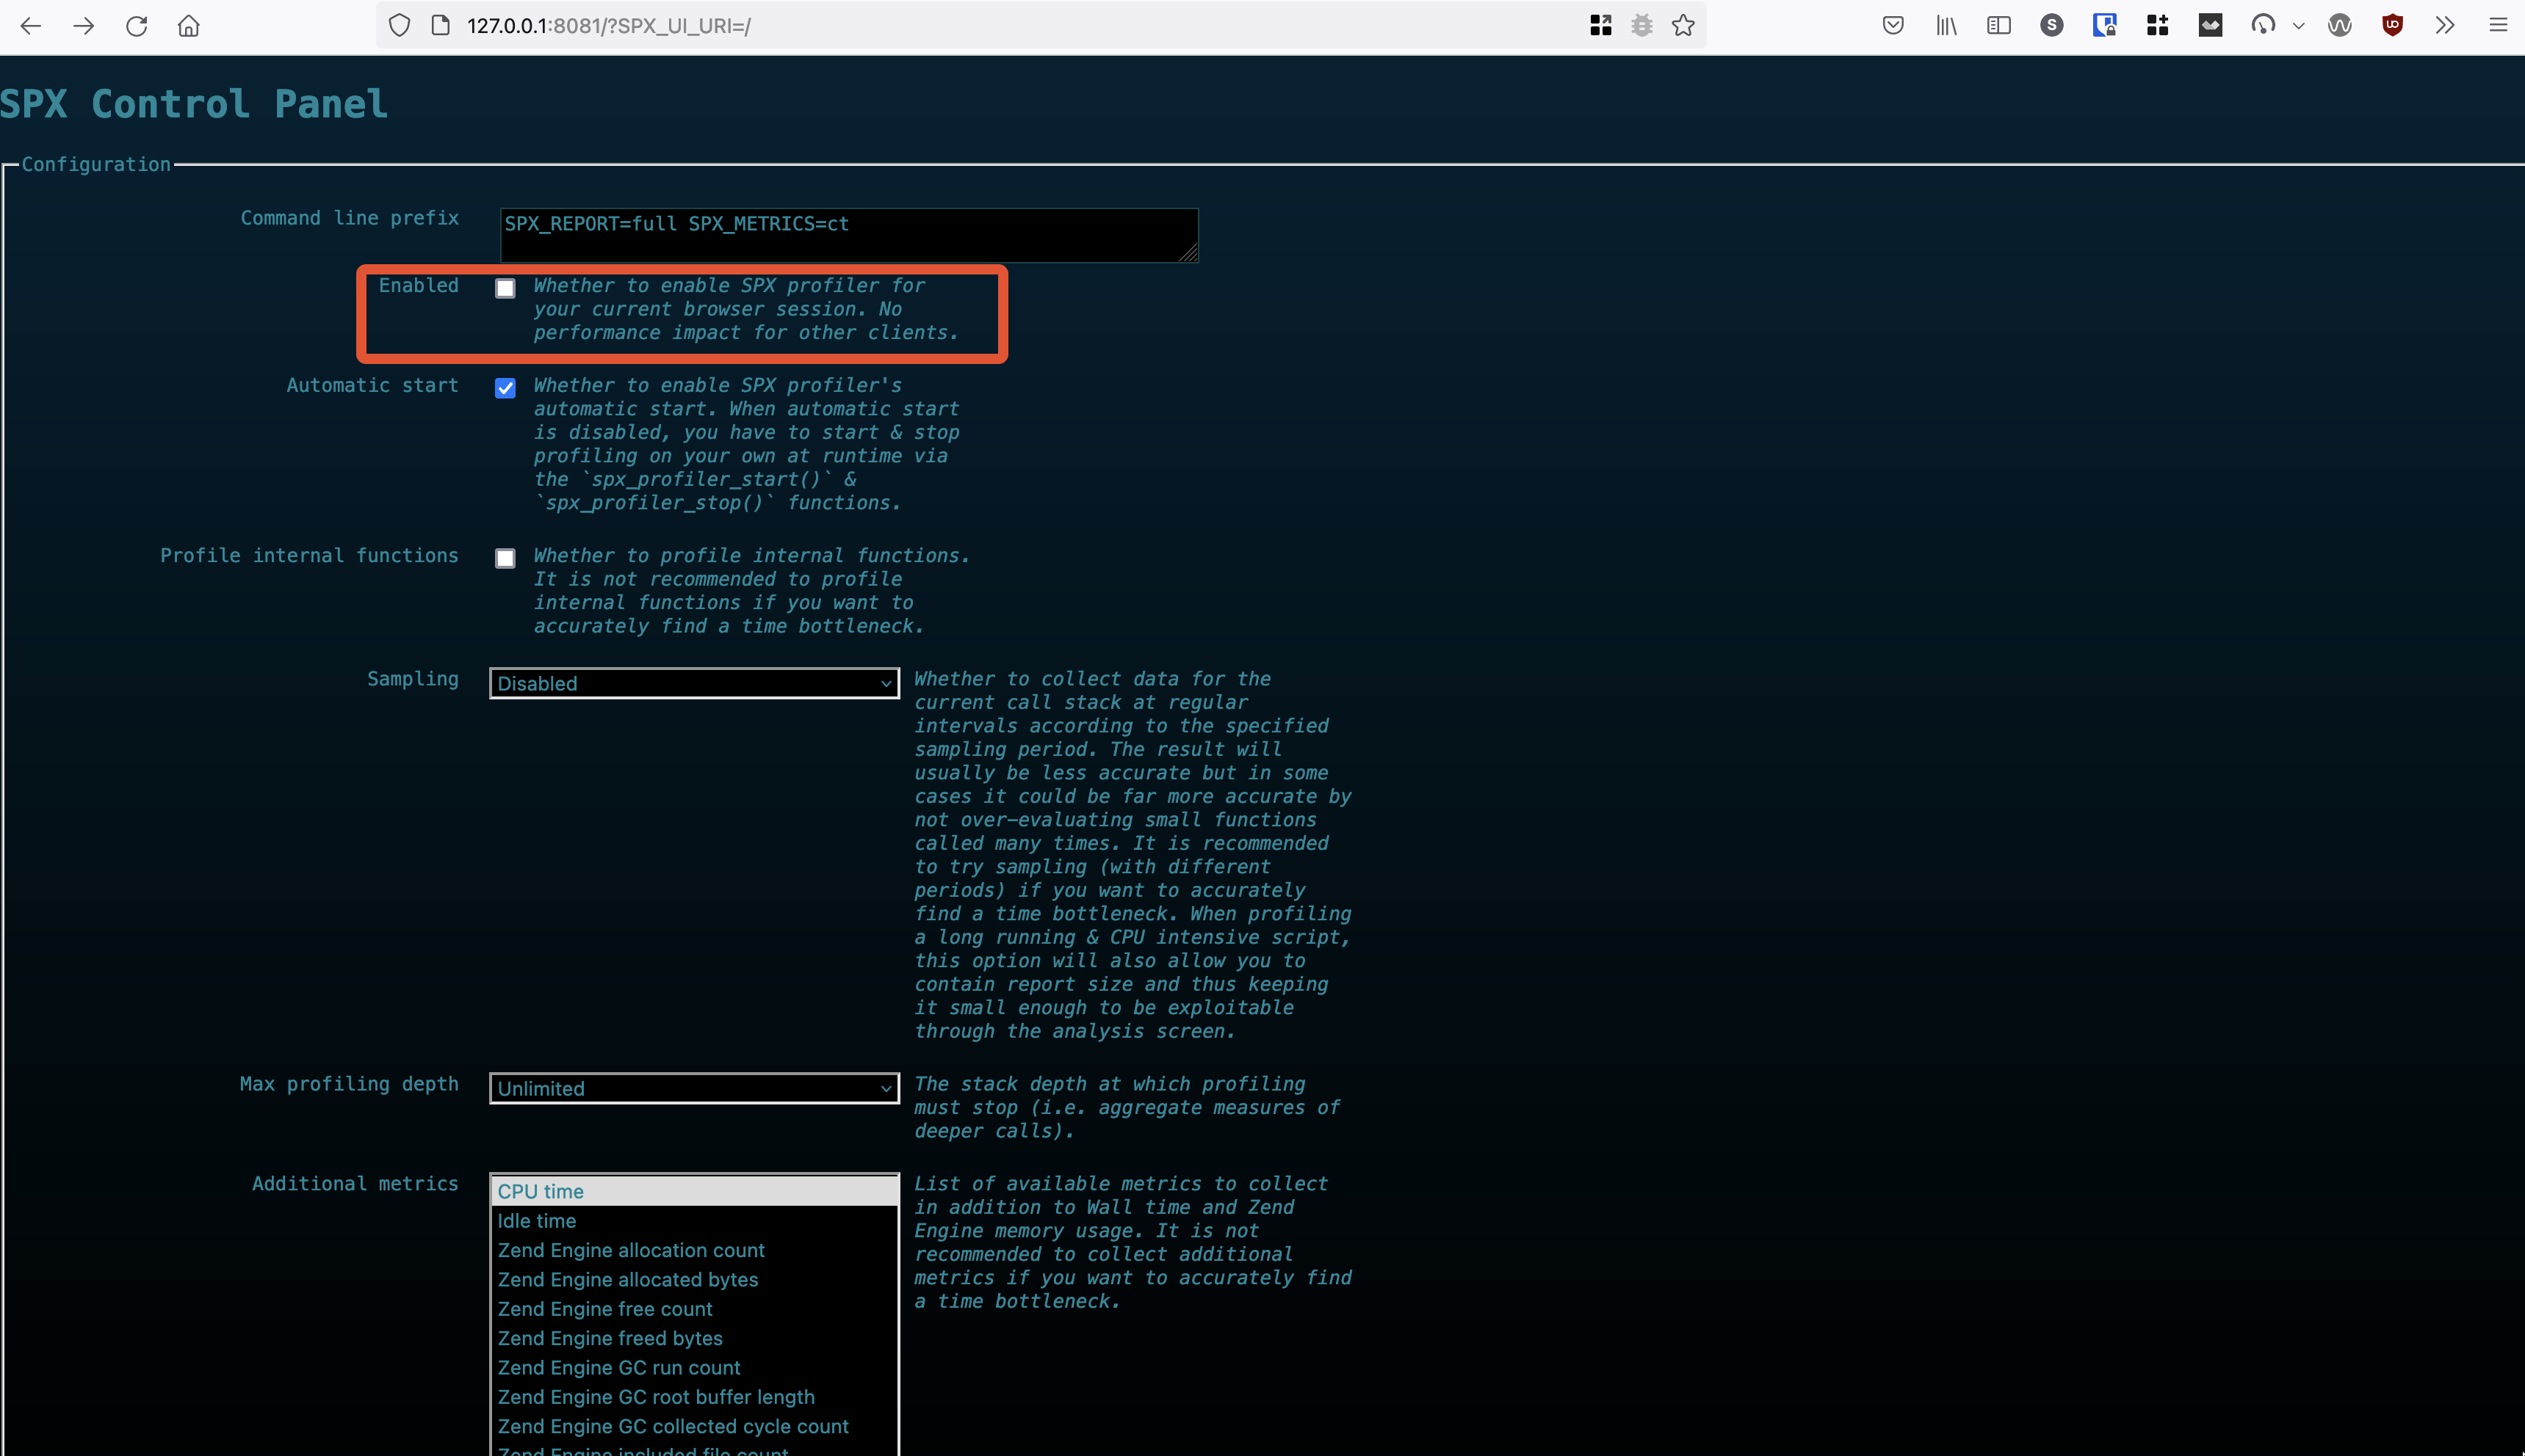Select Zend Engine free count metric
The width and height of the screenshot is (2525, 1456).
pos(695,1309)
